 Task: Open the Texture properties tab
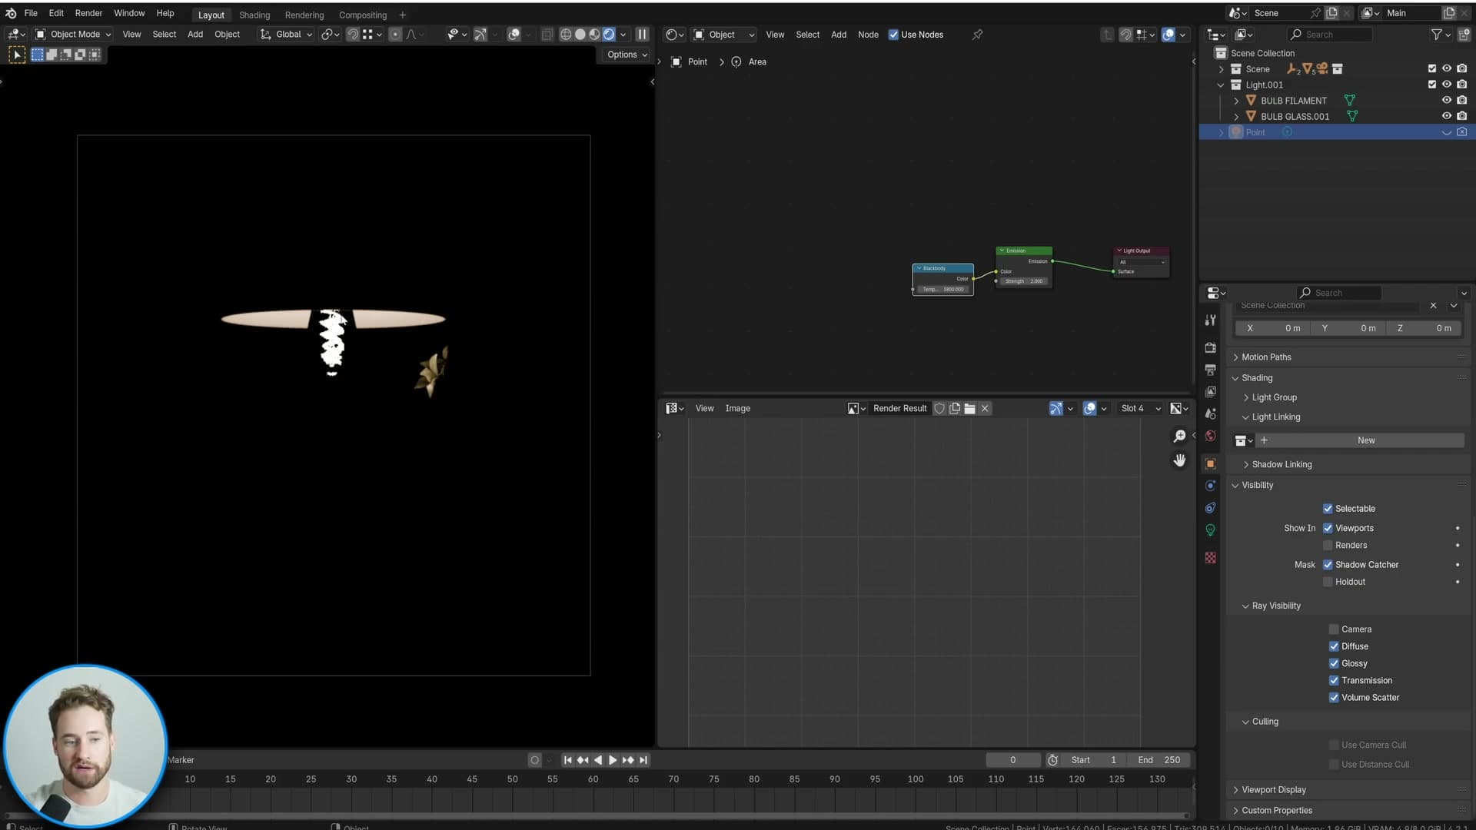[1211, 557]
